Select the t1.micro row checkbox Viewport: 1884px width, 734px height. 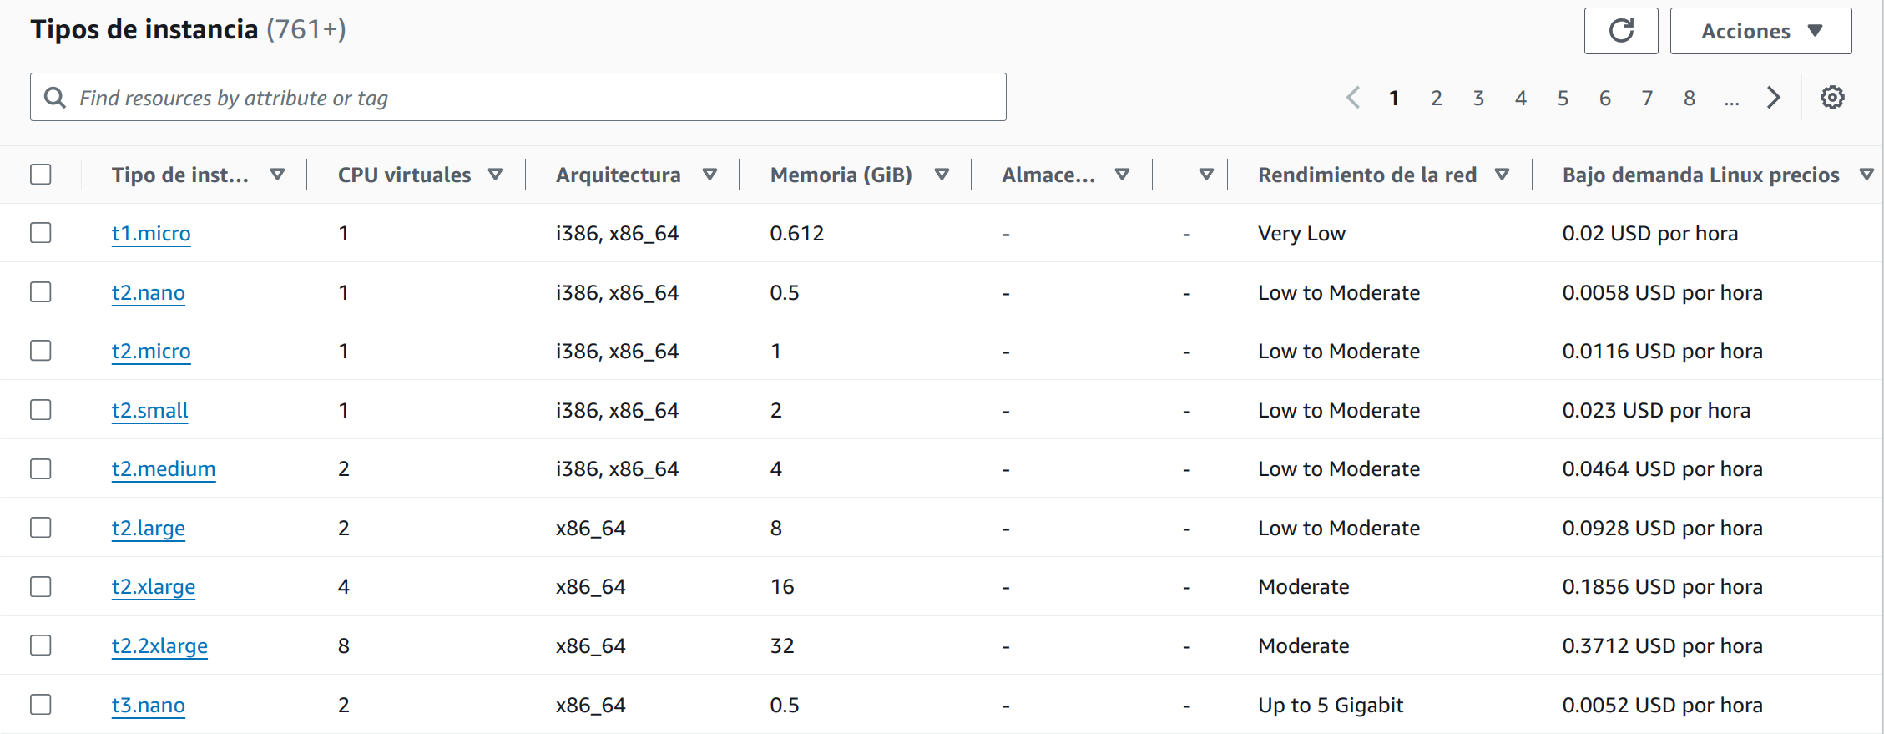[x=41, y=233]
